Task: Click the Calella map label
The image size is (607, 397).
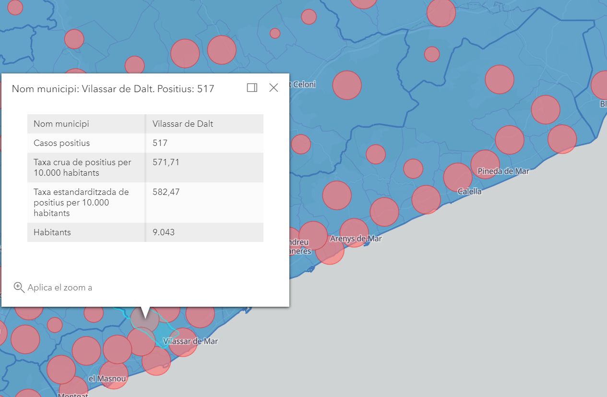Action: (469, 191)
